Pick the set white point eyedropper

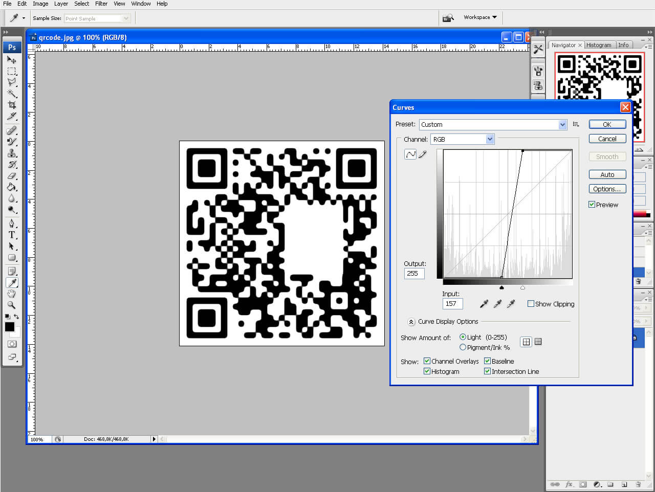pyautogui.click(x=510, y=304)
